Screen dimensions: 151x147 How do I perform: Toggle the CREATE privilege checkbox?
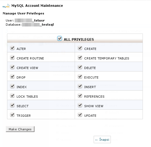point(80,48)
